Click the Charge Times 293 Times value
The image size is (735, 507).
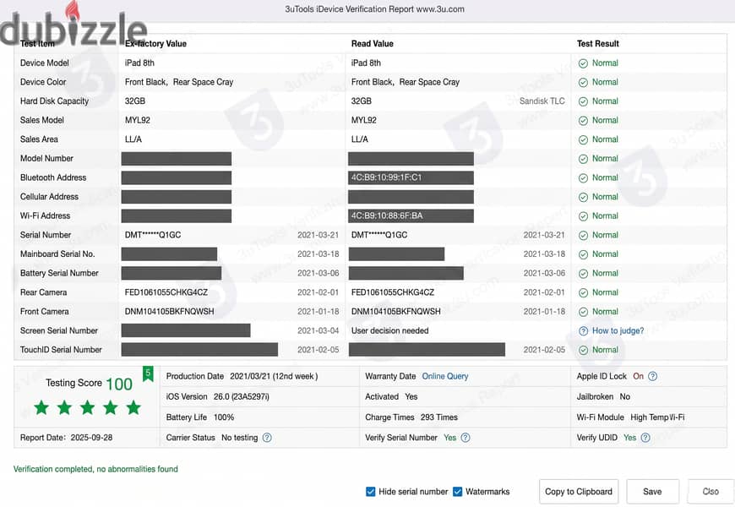click(x=438, y=417)
